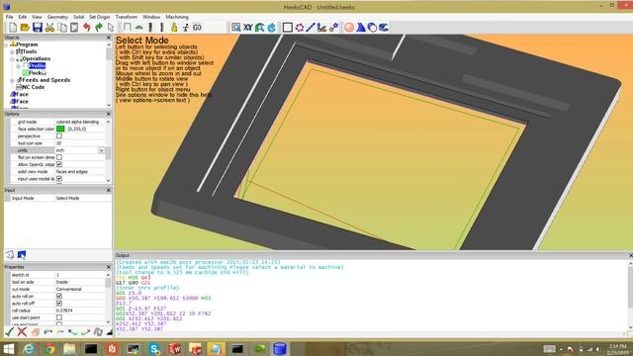Collapse the Program tree node

(6, 44)
